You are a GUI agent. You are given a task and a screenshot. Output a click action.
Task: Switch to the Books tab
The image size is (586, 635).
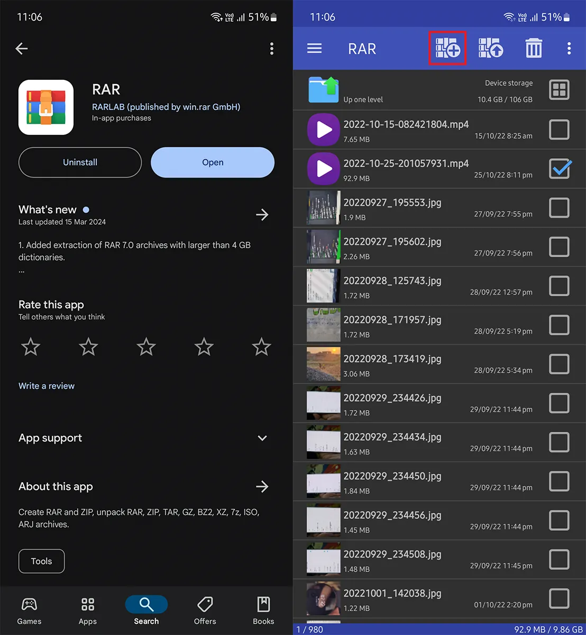(x=263, y=611)
